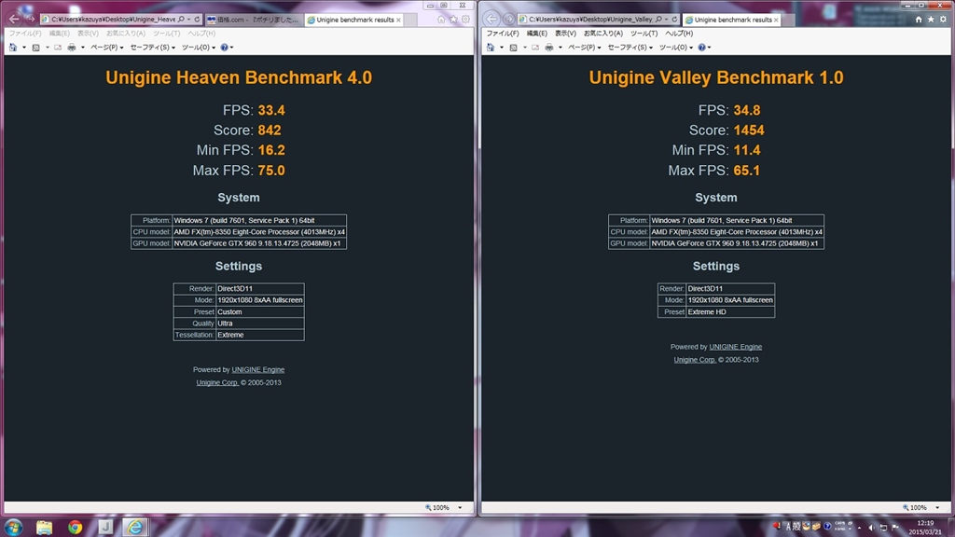
Task: Click the read mail icon in the Heaven command bar
Action: (58, 47)
